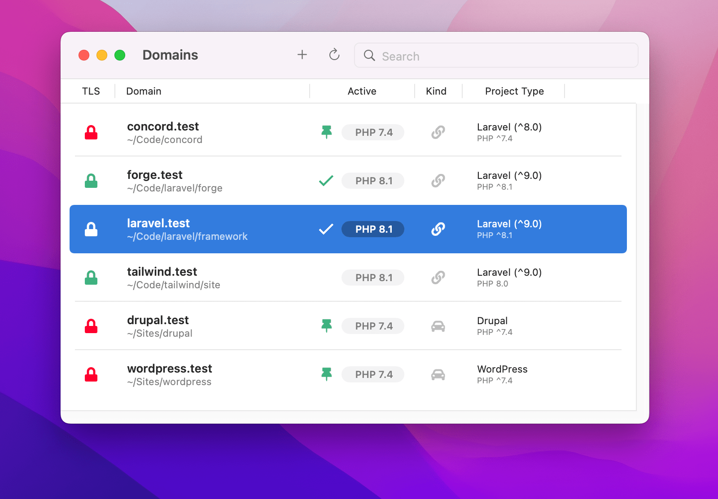Screen dimensions: 718x499
Task: Click the ~/Code/tailwind/site path
Action: pos(174,285)
